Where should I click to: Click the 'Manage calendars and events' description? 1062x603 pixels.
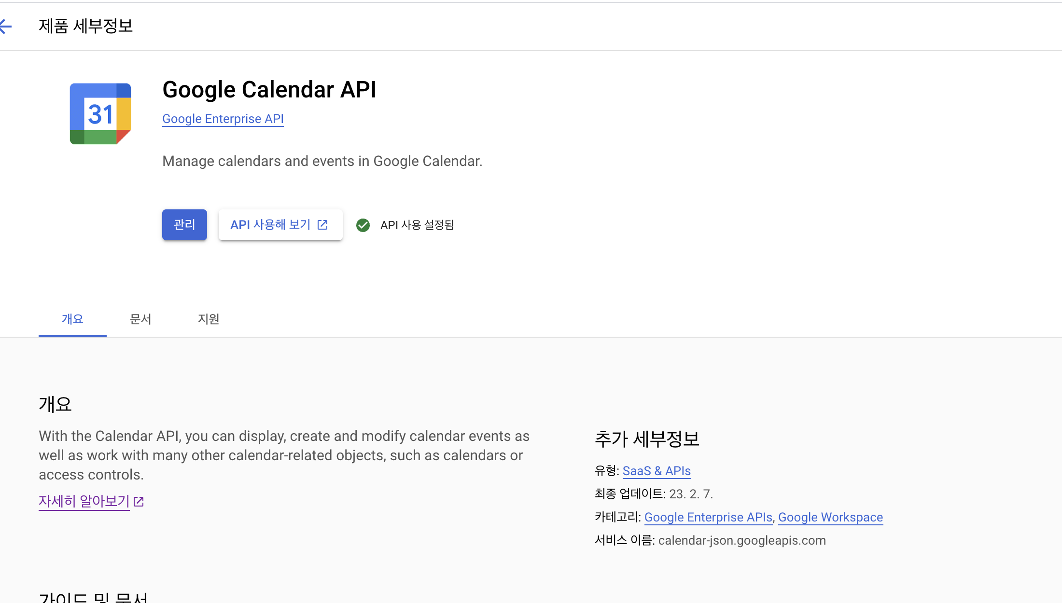tap(322, 161)
